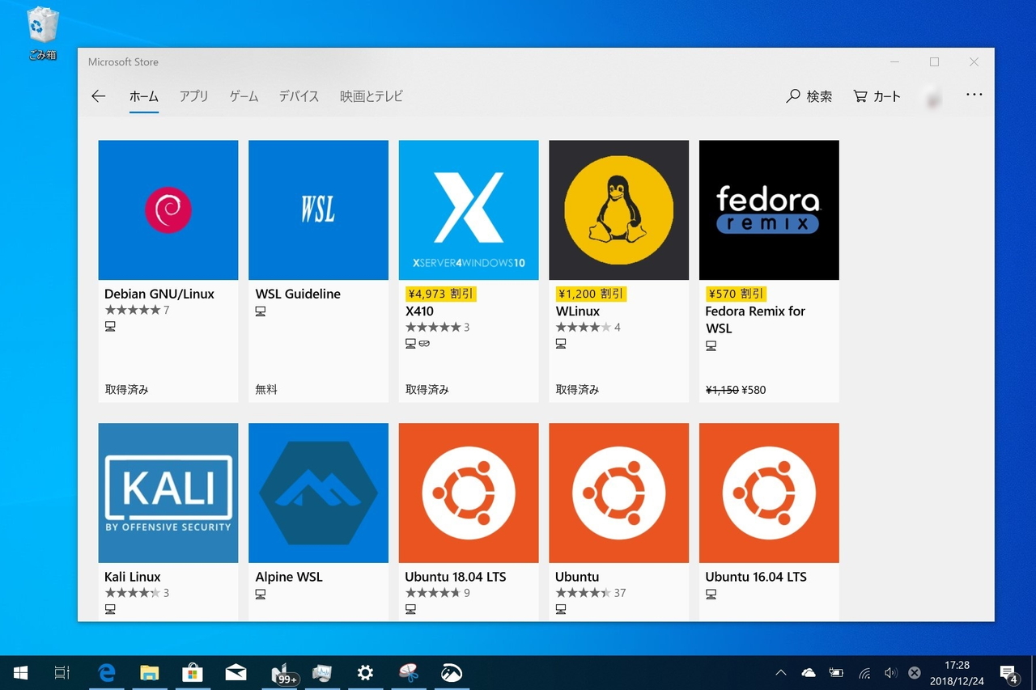Open the Kali Linux tile
Image resolution: width=1036 pixels, height=690 pixels.
(x=168, y=493)
